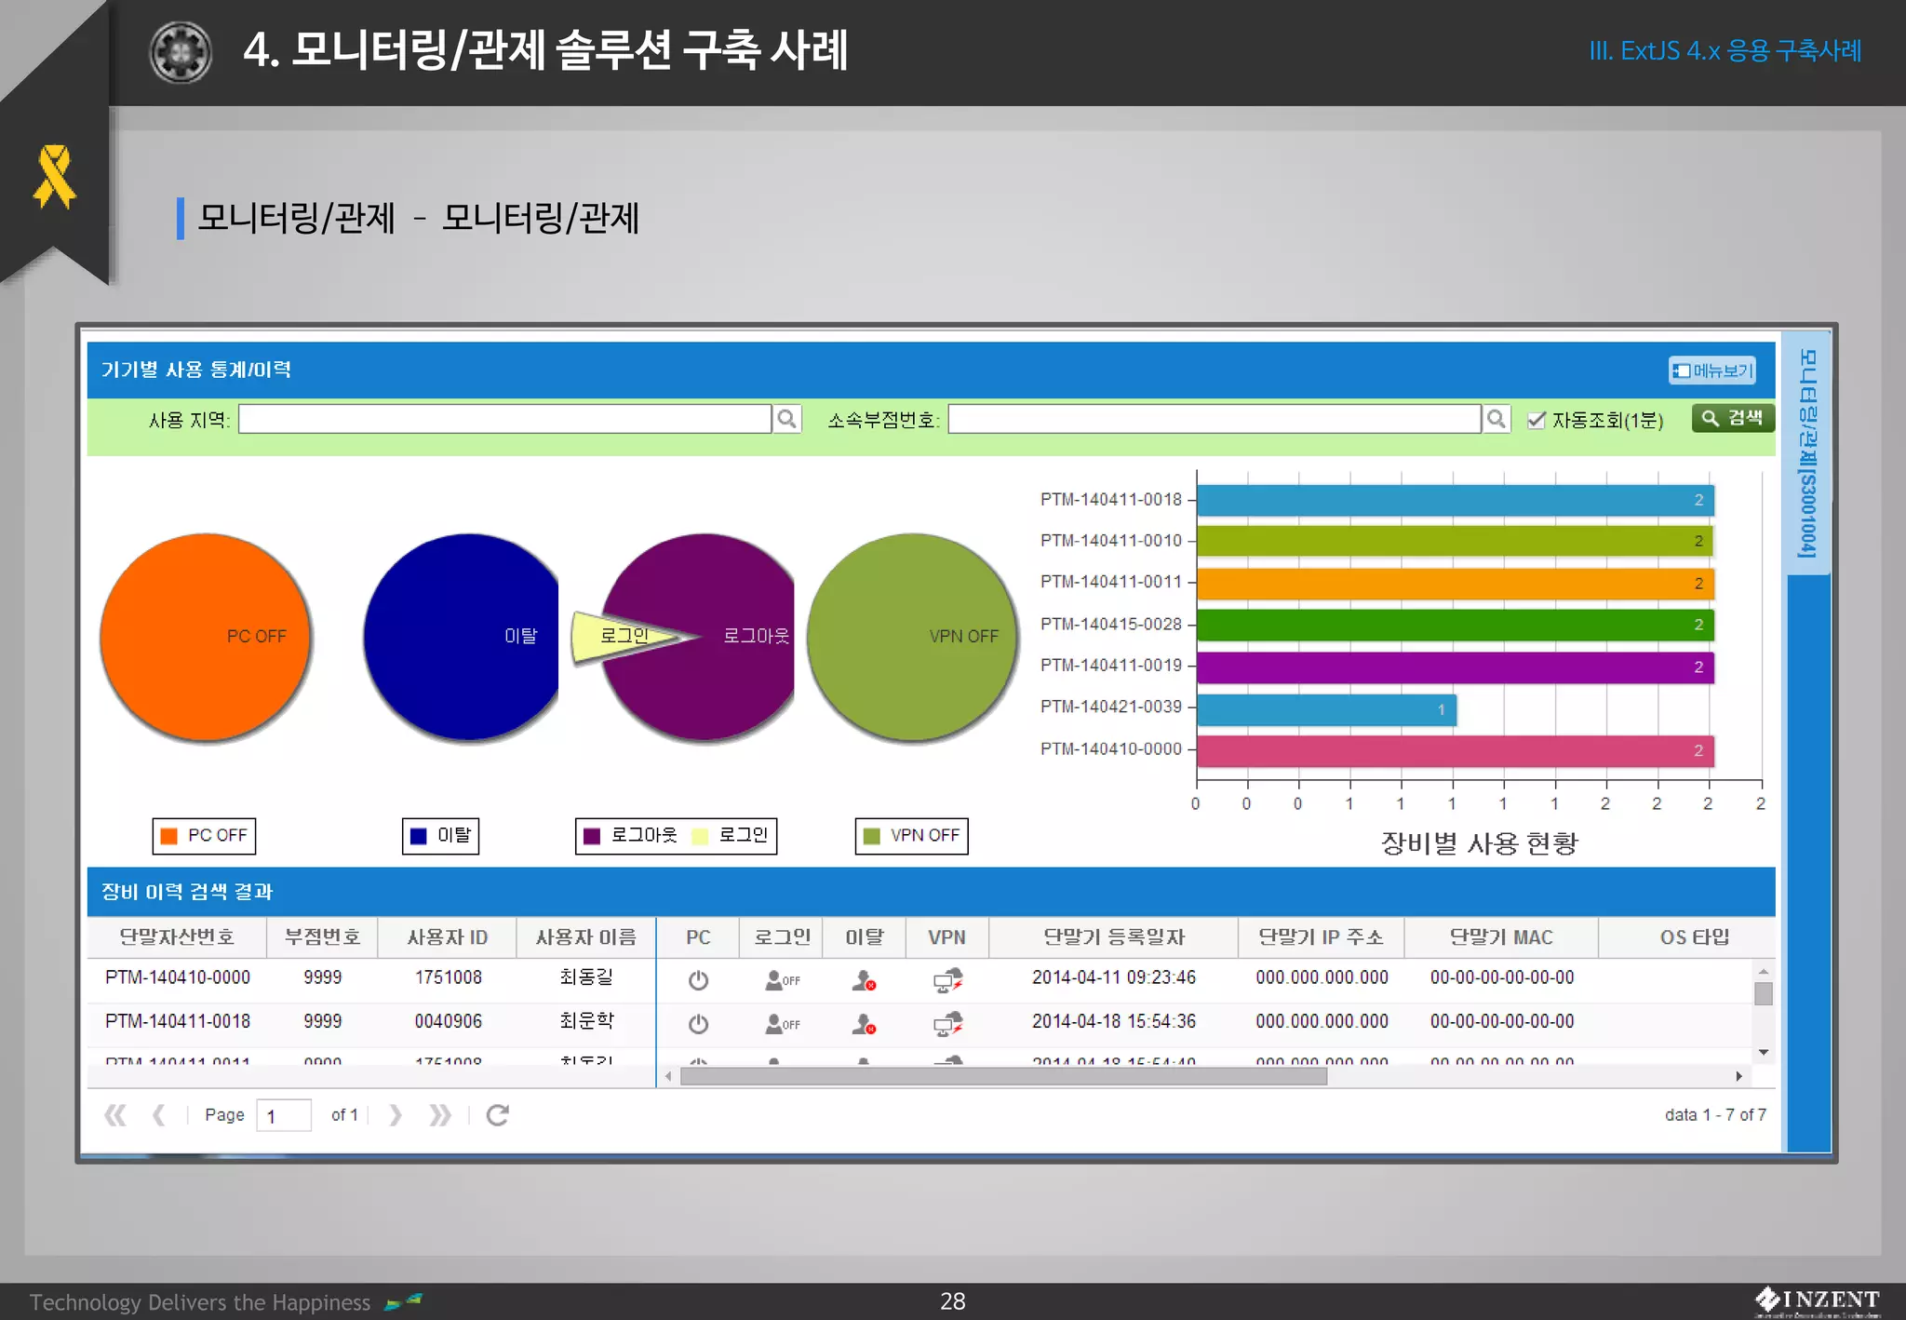Click the PTM-140411-0019 purple bar
Viewport: 1906px width, 1320px height.
tap(1456, 667)
